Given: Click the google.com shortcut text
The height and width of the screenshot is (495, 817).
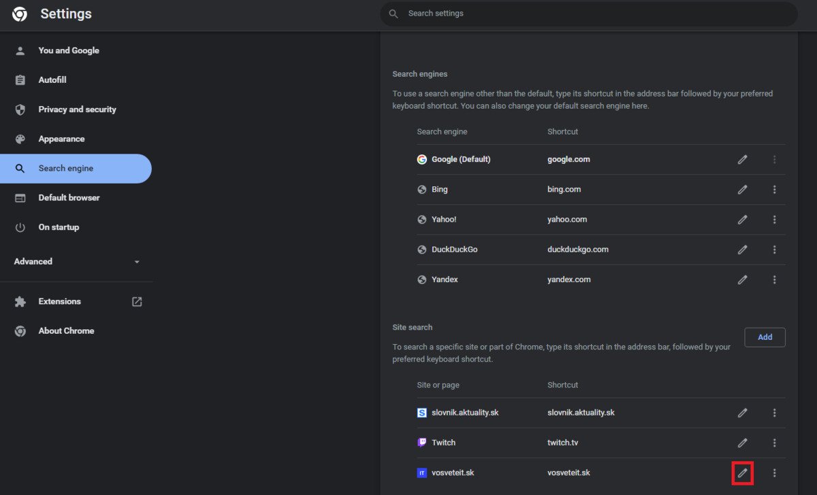Looking at the screenshot, I should 568,160.
